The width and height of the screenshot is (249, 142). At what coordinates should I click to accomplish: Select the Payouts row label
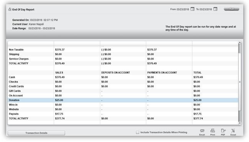coord(14,114)
